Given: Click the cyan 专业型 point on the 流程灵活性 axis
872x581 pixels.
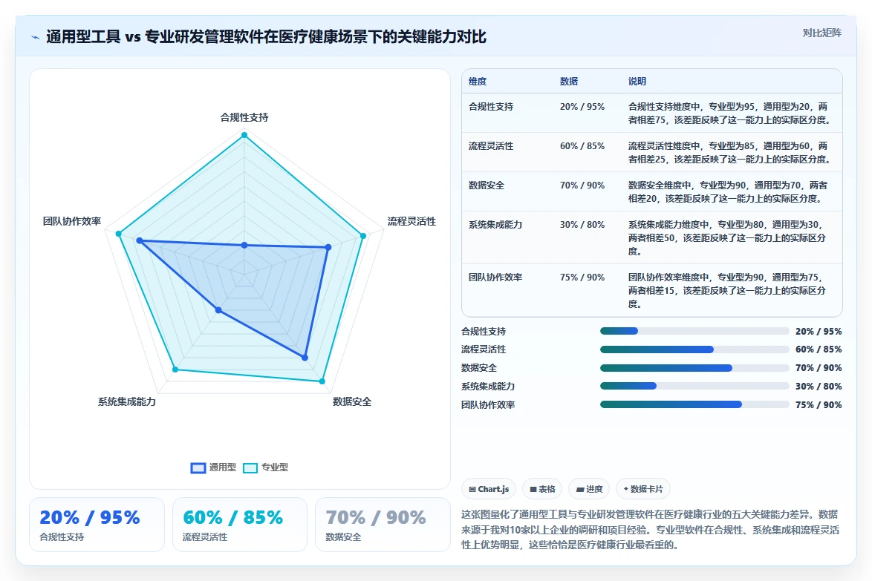Looking at the screenshot, I should [x=363, y=236].
